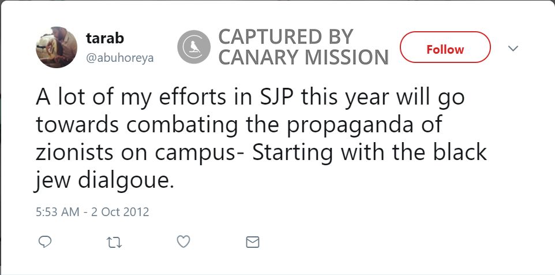Send tweet via direct message envelope icon
Viewport: 555px width, 275px height.
pyautogui.click(x=252, y=242)
